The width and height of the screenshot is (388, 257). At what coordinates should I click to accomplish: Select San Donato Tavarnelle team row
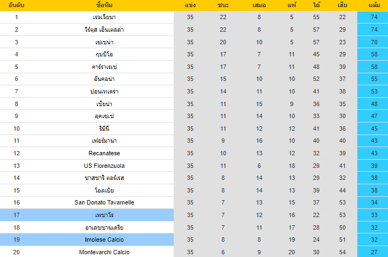[x=104, y=202]
